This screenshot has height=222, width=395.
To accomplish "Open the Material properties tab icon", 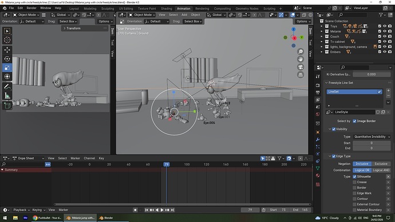I will 318,176.
